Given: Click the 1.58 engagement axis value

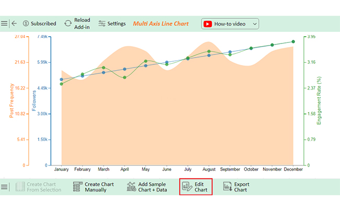Looking at the screenshot, I should point(311,114).
